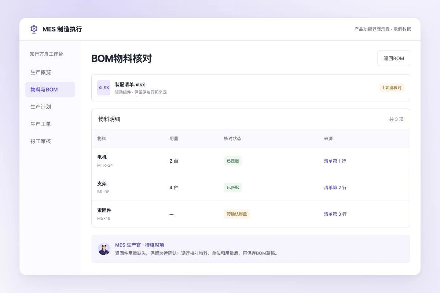Click the 物料 column header
Image resolution: width=440 pixels, height=293 pixels.
pos(102,139)
